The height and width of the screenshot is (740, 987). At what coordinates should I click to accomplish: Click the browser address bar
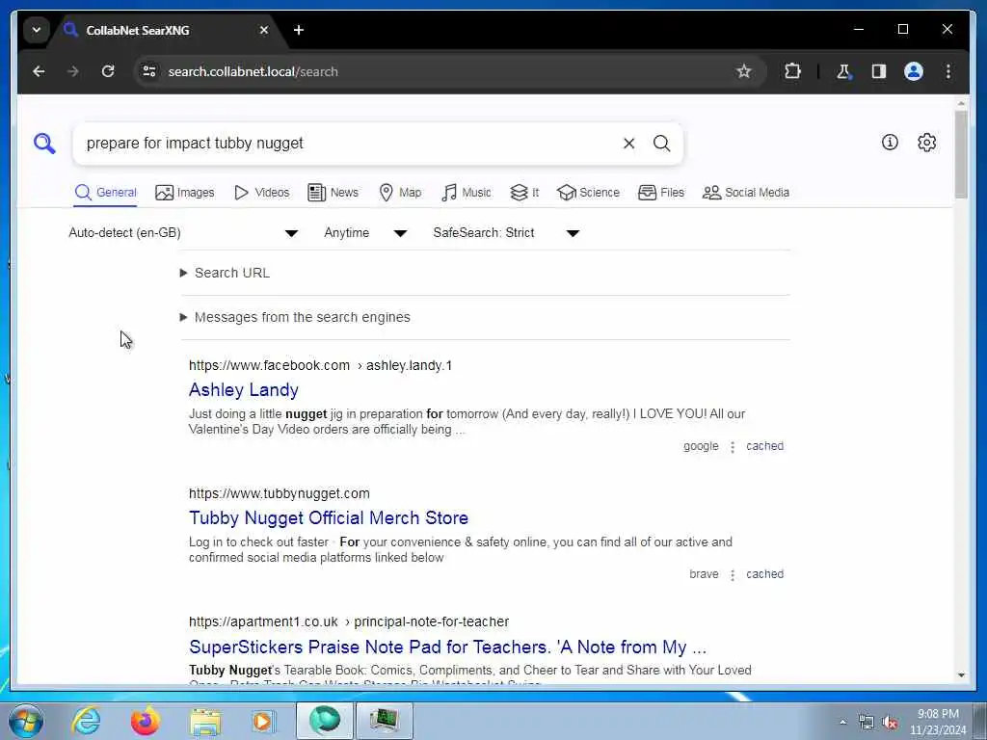440,71
